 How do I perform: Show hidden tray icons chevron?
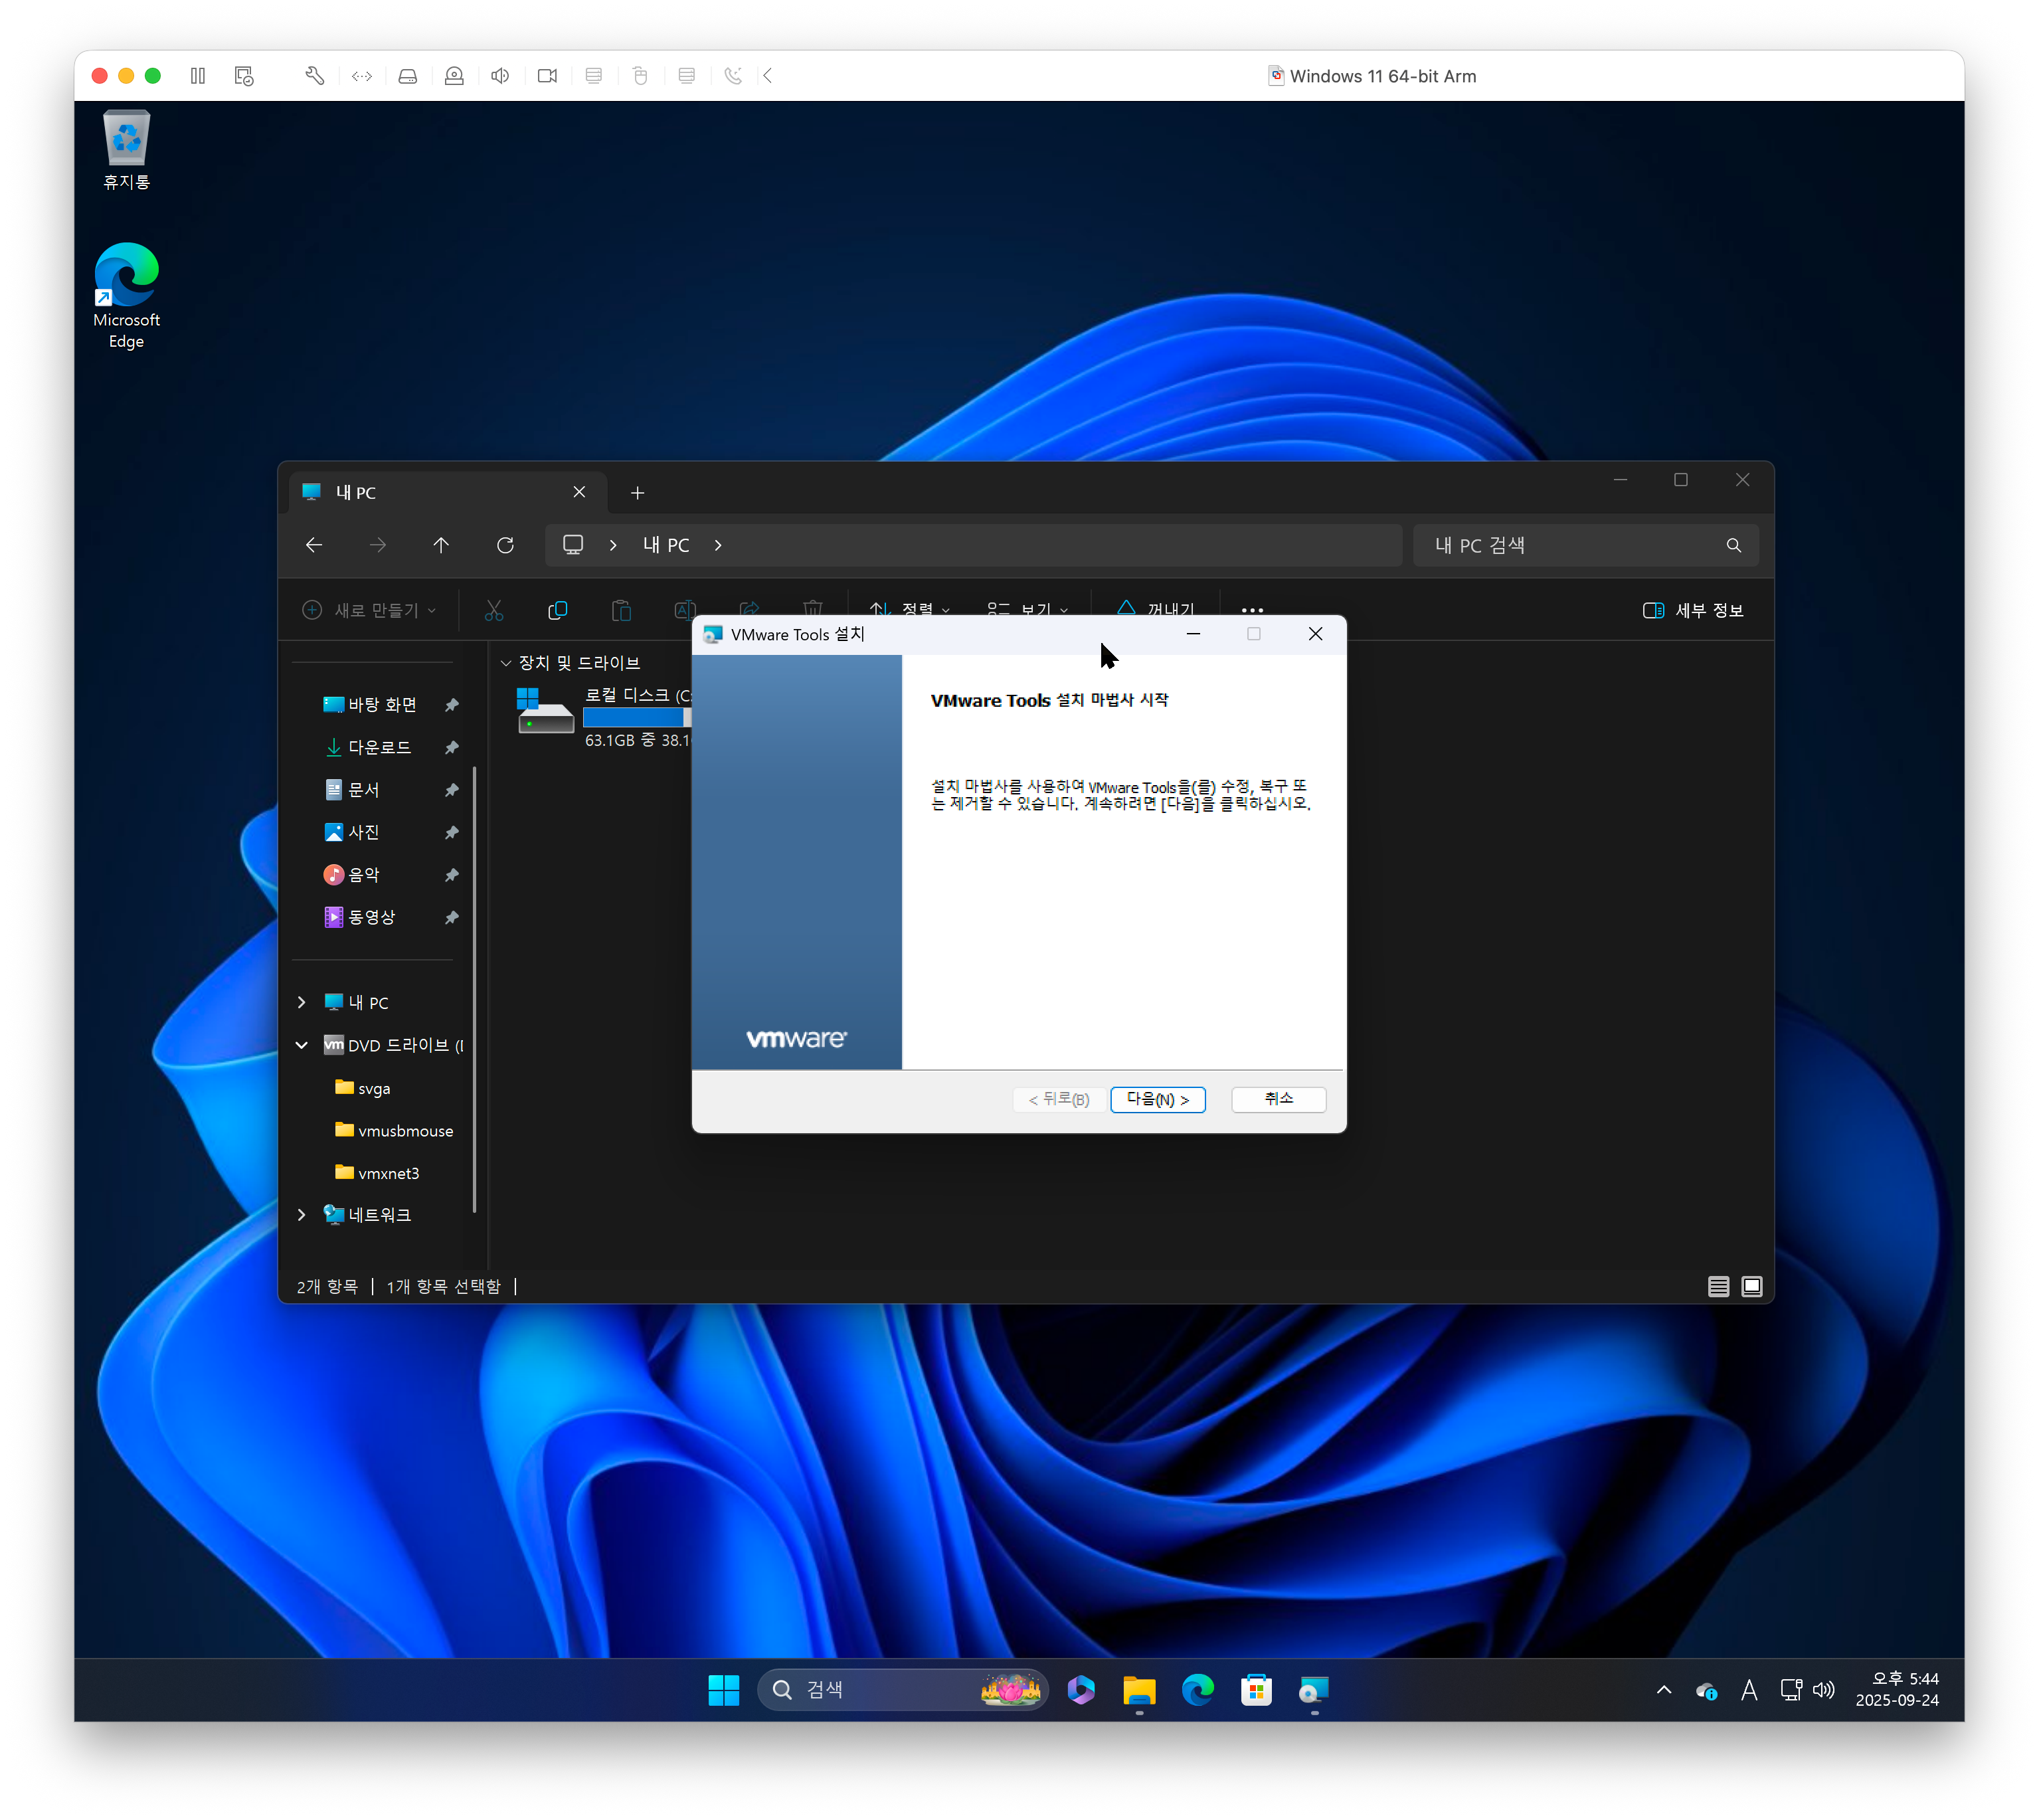tap(1664, 1691)
